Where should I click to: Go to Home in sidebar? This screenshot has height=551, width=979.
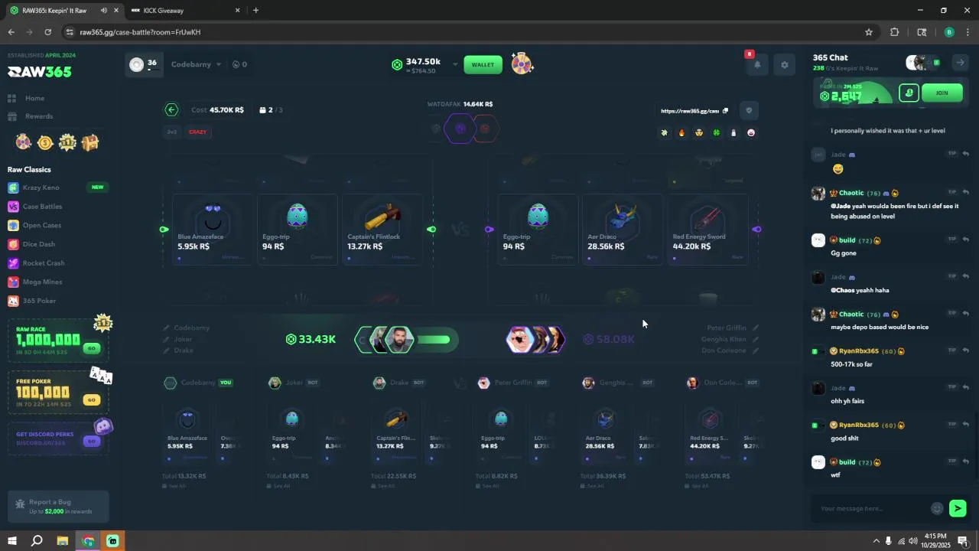pos(34,98)
